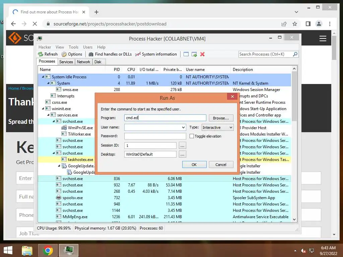
Task: Click Process Hacker title bar app icon
Action: coord(40,39)
